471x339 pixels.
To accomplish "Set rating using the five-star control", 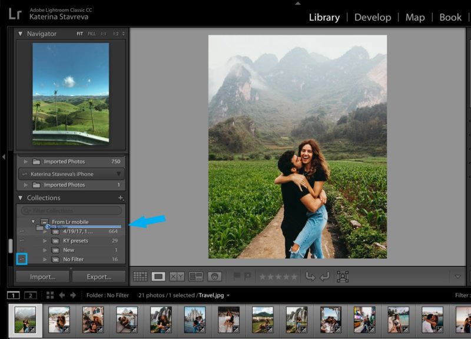I will pyautogui.click(x=278, y=276).
